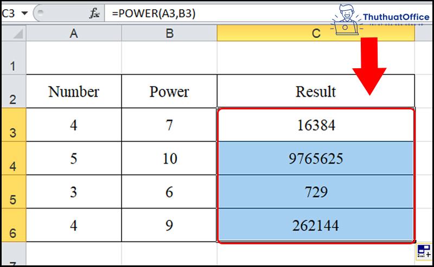The height and width of the screenshot is (267, 434).
Task: Select the Power cell containing 10
Action: [x=169, y=158]
